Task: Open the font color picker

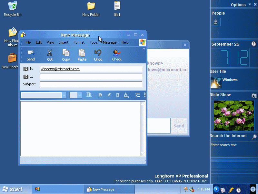Action: click(126, 95)
